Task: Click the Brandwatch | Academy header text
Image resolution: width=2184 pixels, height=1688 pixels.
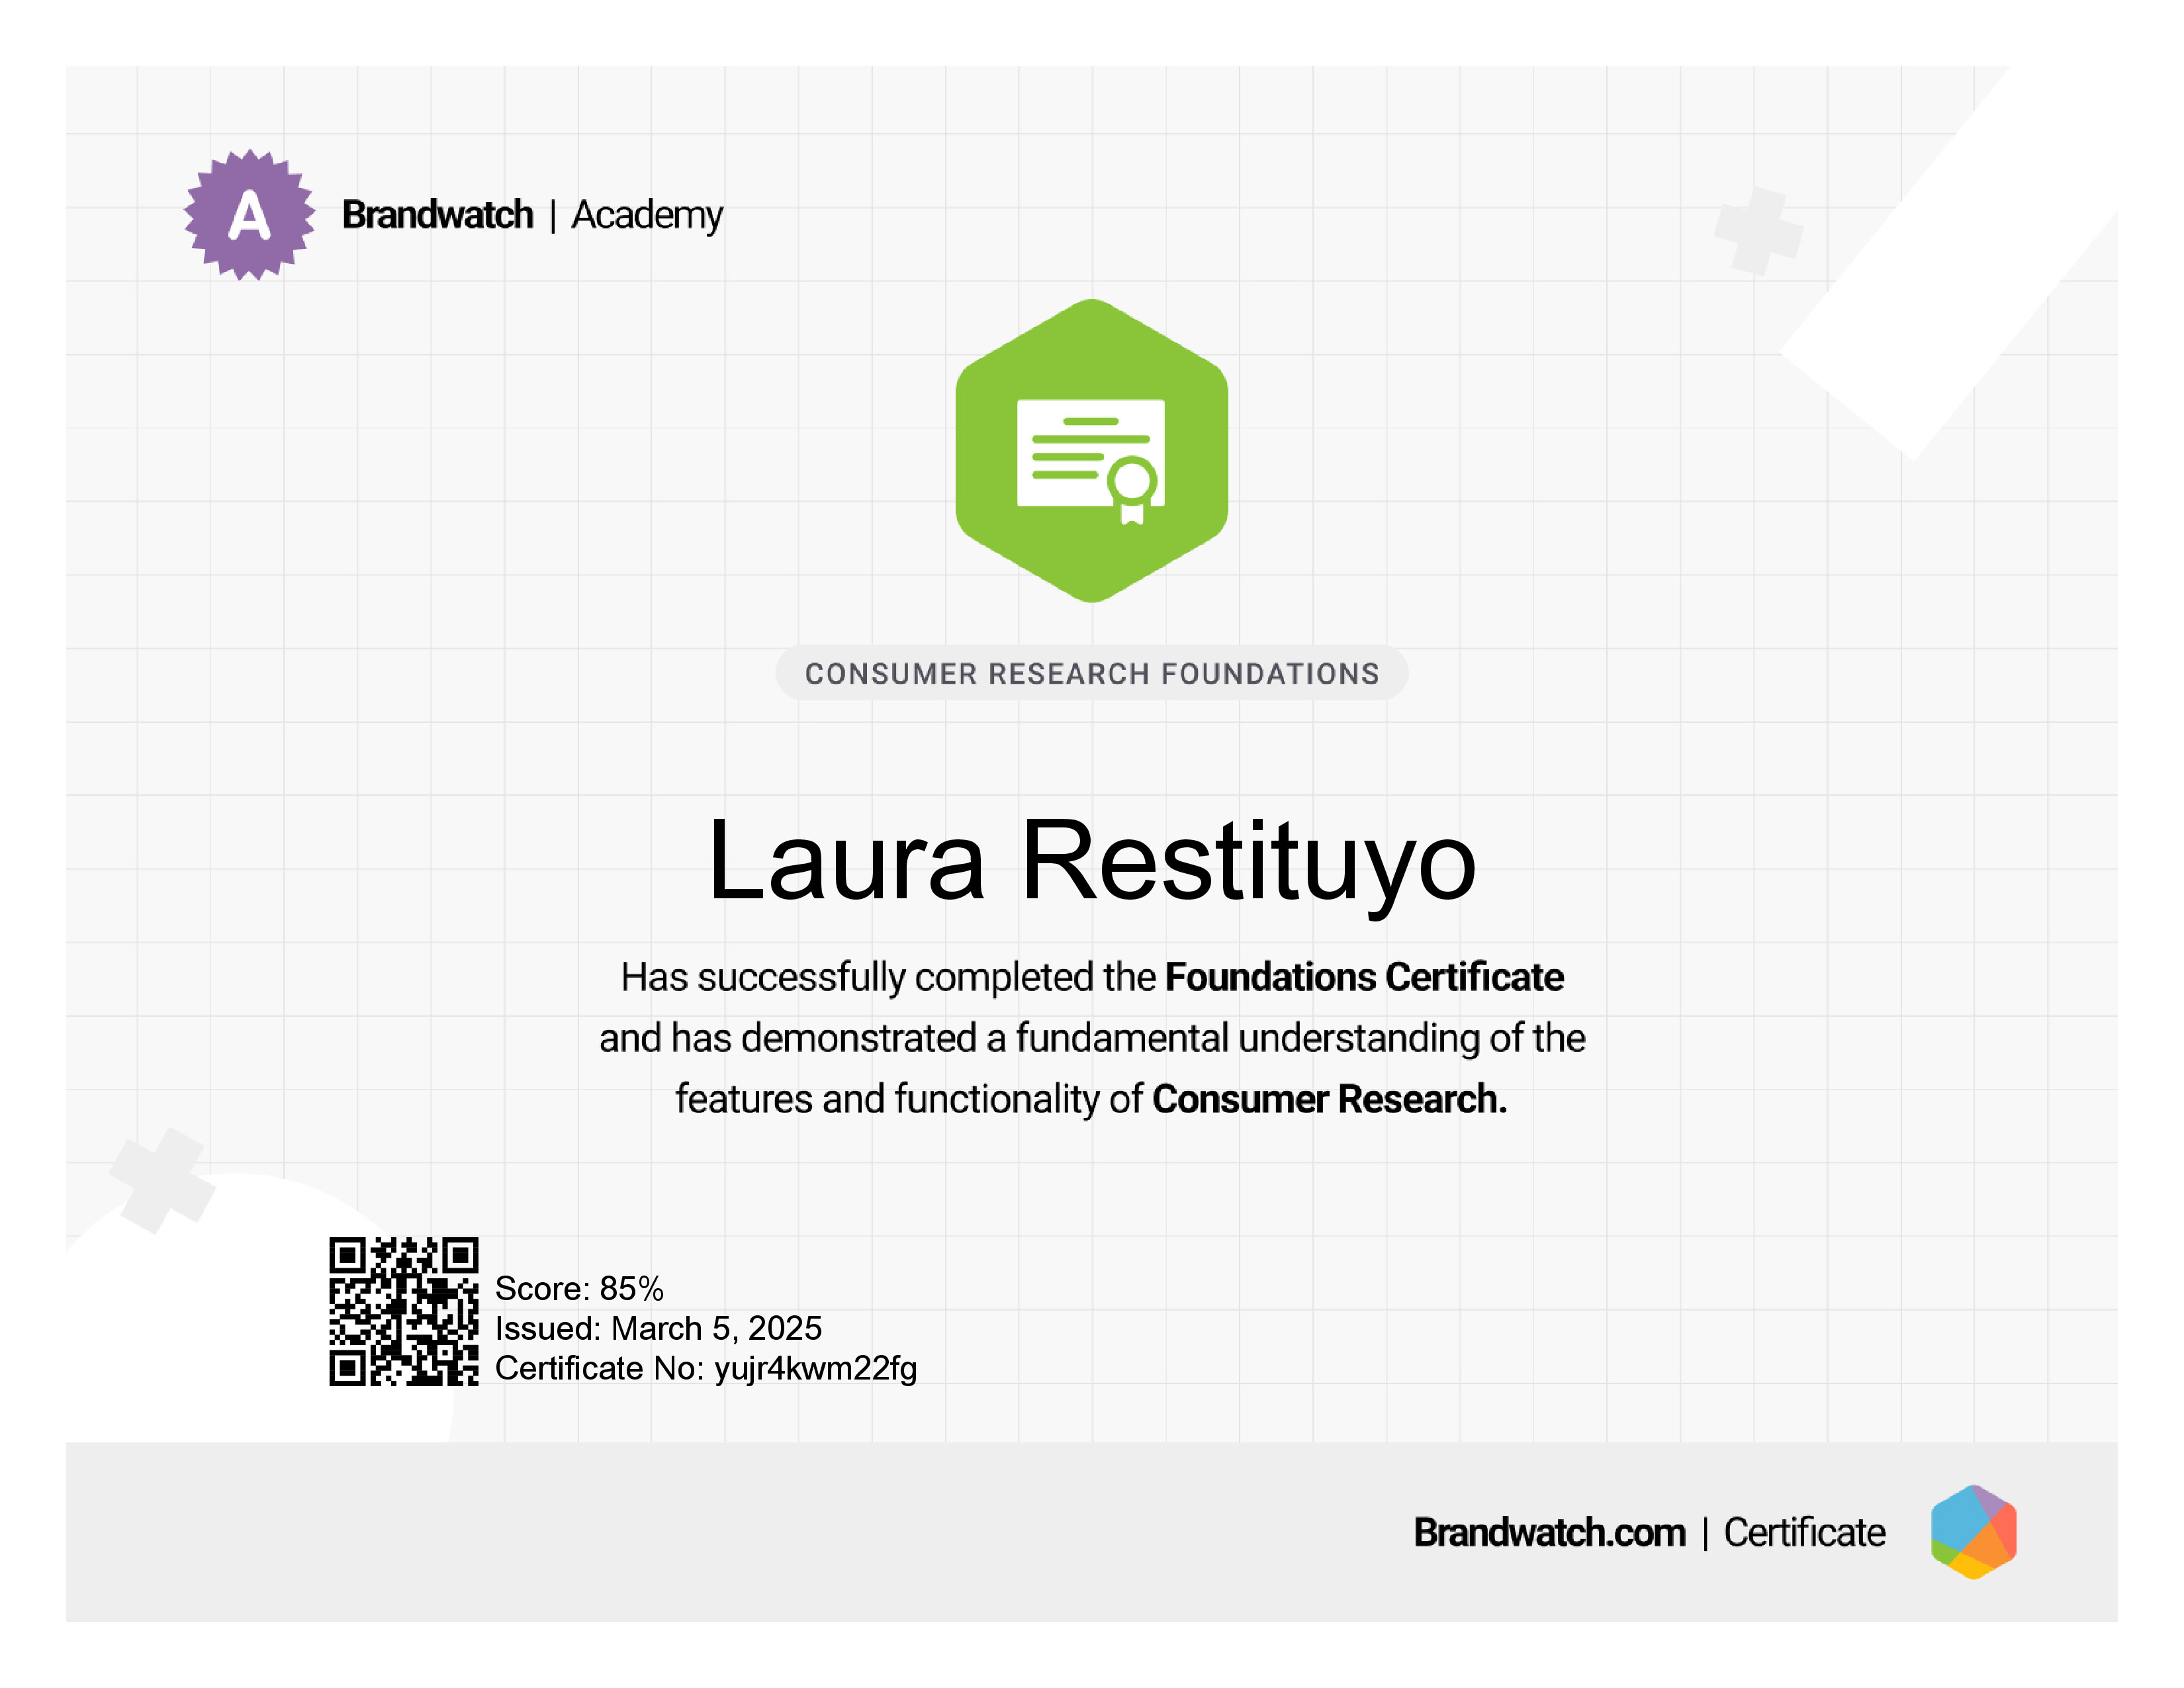Action: coord(532,215)
